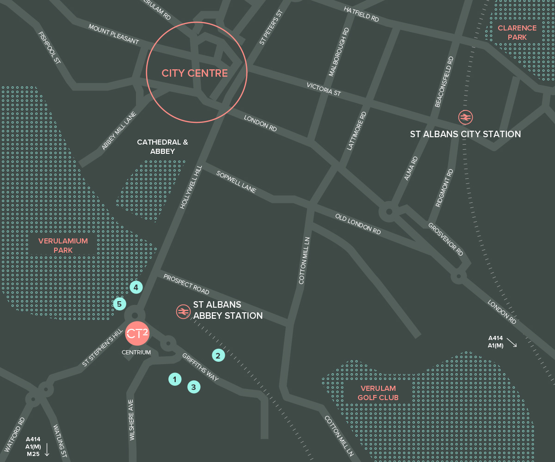
Task: Click the WATFORD RD road label
Action: [x=15, y=434]
